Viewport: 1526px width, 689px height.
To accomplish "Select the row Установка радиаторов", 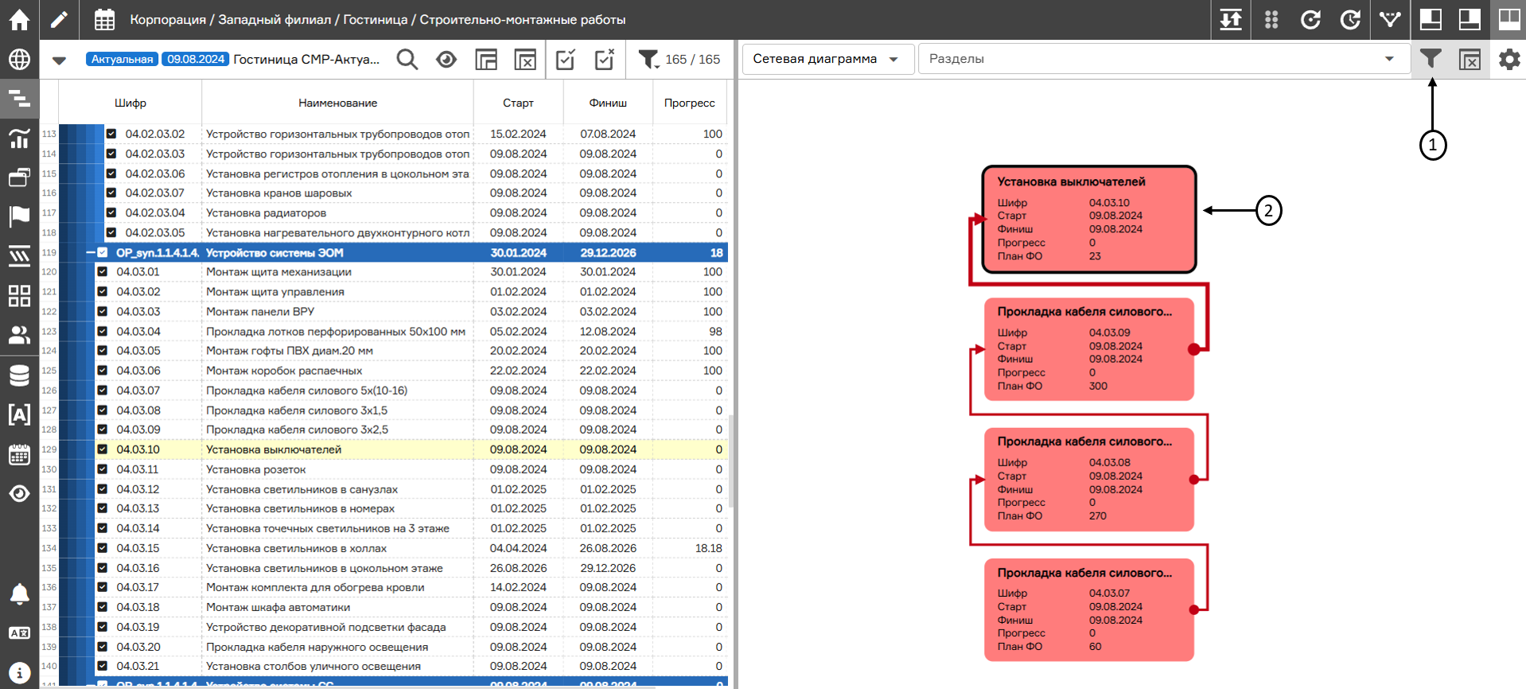I will point(393,212).
